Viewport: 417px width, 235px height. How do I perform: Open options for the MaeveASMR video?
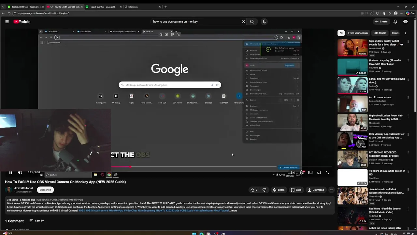408,42
